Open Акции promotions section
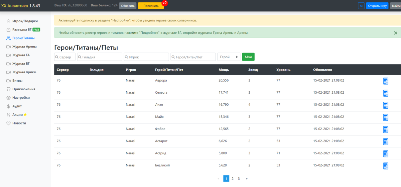 point(17,114)
